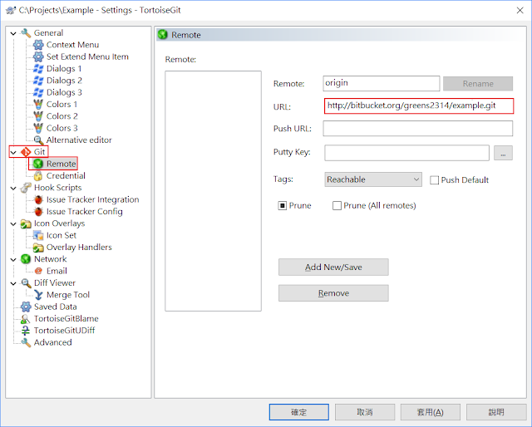Click the Git diamond icon
Viewport: 532px width, 427px height.
[x=26, y=152]
